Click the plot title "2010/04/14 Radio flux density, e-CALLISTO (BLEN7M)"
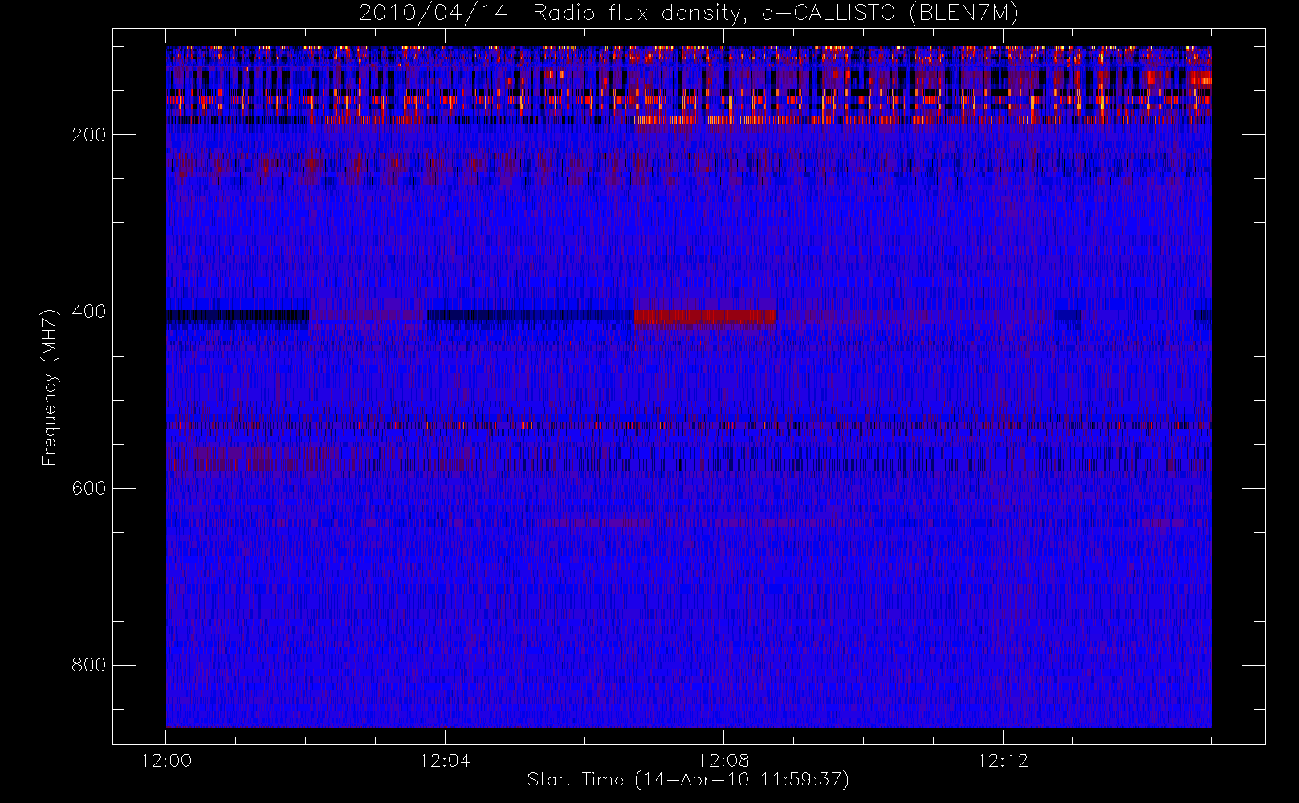1299x803 pixels. coord(689,13)
